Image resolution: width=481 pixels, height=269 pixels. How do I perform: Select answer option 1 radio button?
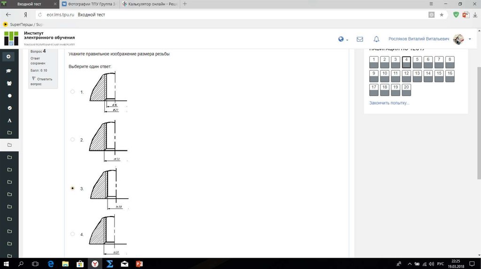[x=72, y=92]
